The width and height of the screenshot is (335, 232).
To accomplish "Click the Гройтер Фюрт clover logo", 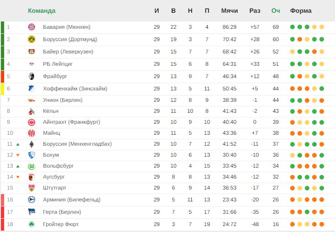I will click(32, 224).
